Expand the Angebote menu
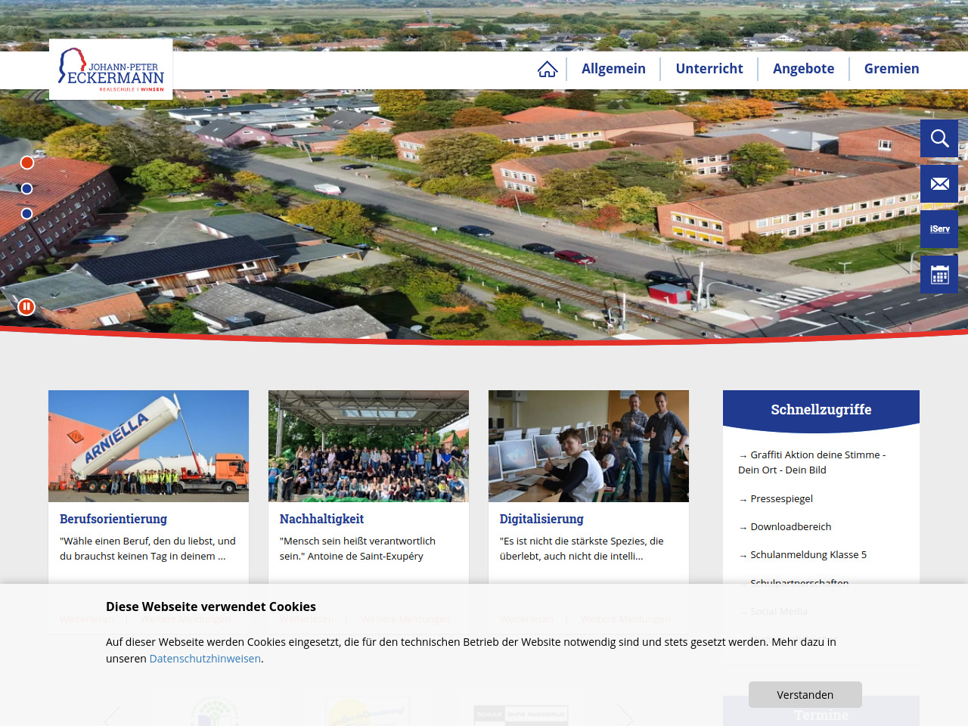Viewport: 968px width, 726px height. [x=803, y=69]
